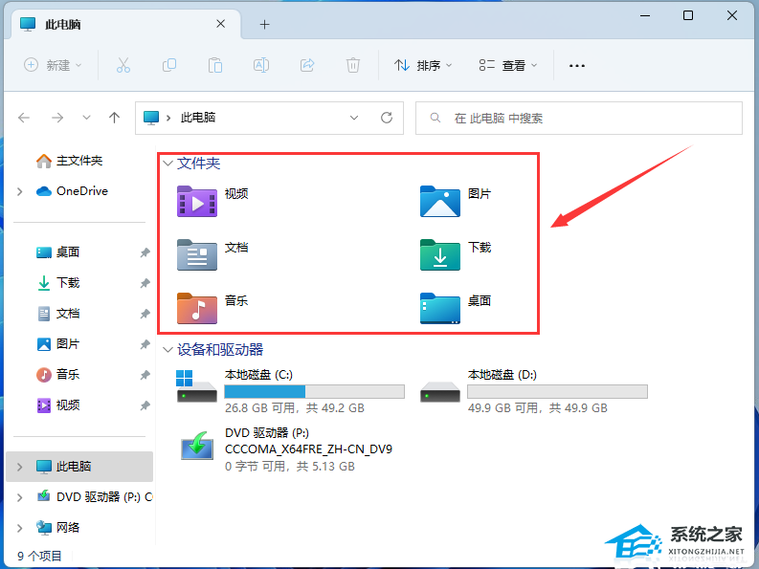The height and width of the screenshot is (569, 759).
Task: Close the 此电脑 tab
Action: (x=221, y=24)
